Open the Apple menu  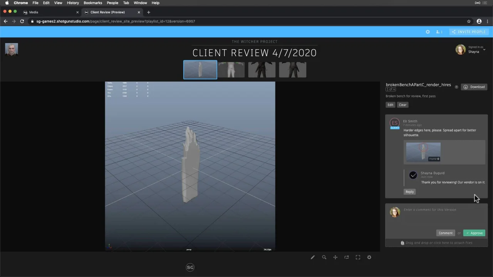(7, 3)
